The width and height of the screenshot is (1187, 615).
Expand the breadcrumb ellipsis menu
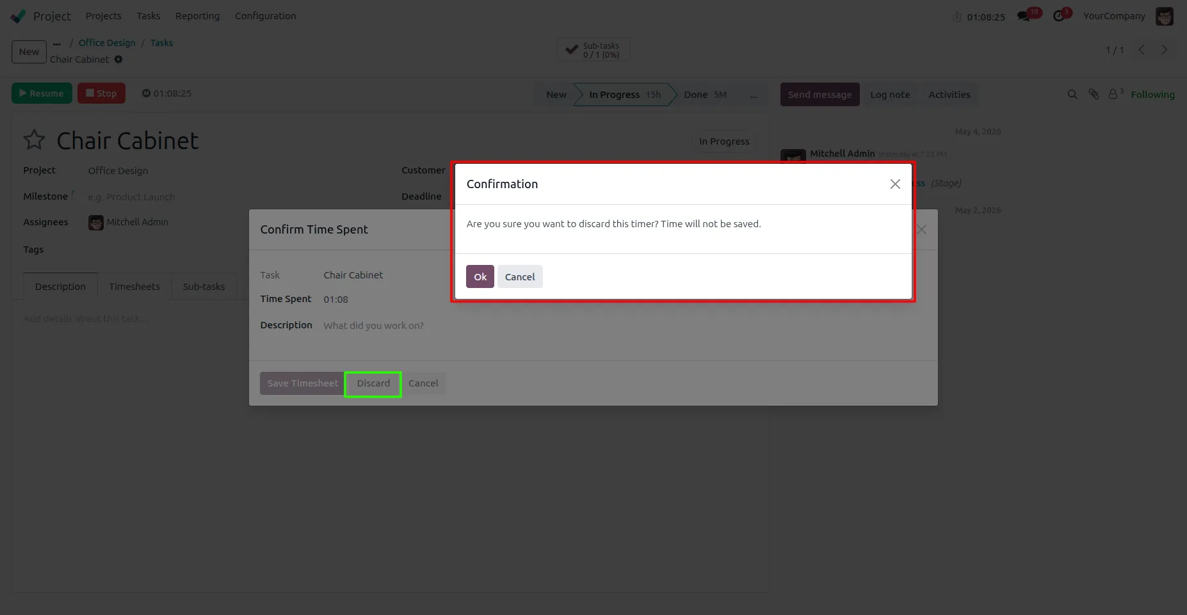pyautogui.click(x=57, y=44)
